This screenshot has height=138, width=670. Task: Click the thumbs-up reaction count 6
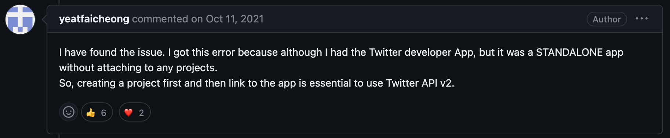(103, 113)
